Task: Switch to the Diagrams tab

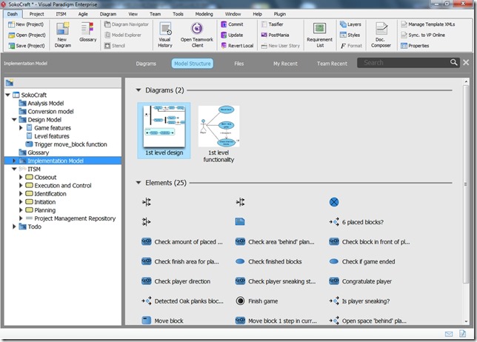Action: [146, 64]
